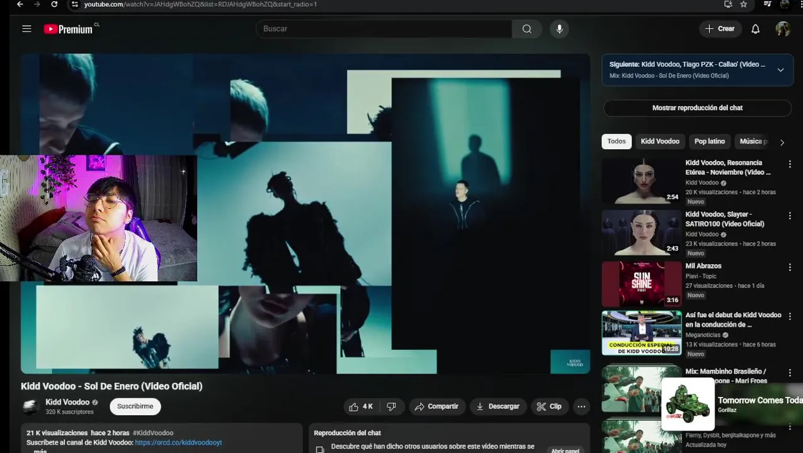Viewport: 803px width, 453px height.
Task: Open options for Mil Abrazos video
Action: coord(790,267)
